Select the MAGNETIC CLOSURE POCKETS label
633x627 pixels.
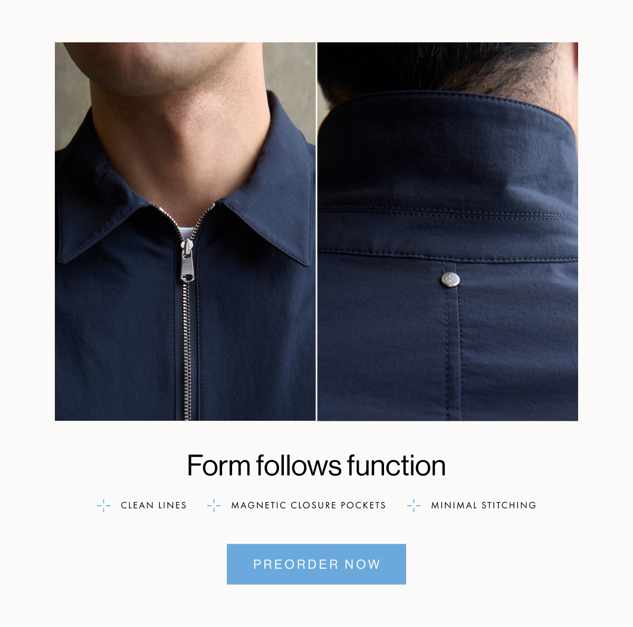point(309,505)
